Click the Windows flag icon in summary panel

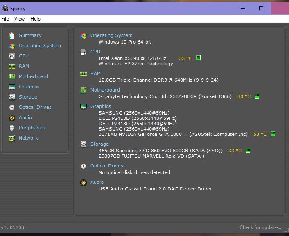pos(84,35)
